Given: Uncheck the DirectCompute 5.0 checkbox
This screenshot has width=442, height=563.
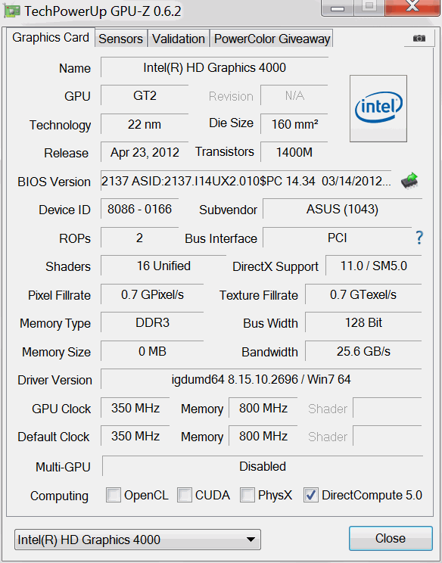Looking at the screenshot, I should pos(310,495).
